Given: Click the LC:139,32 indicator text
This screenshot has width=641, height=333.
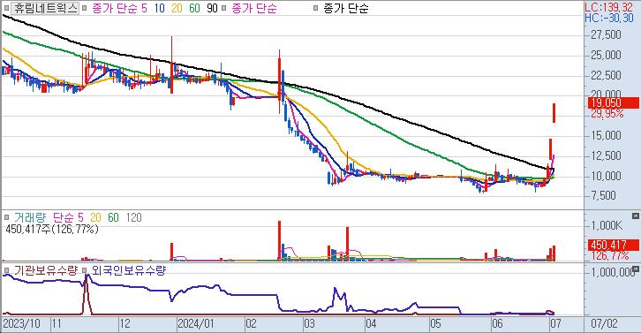Looking at the screenshot, I should click(608, 7).
